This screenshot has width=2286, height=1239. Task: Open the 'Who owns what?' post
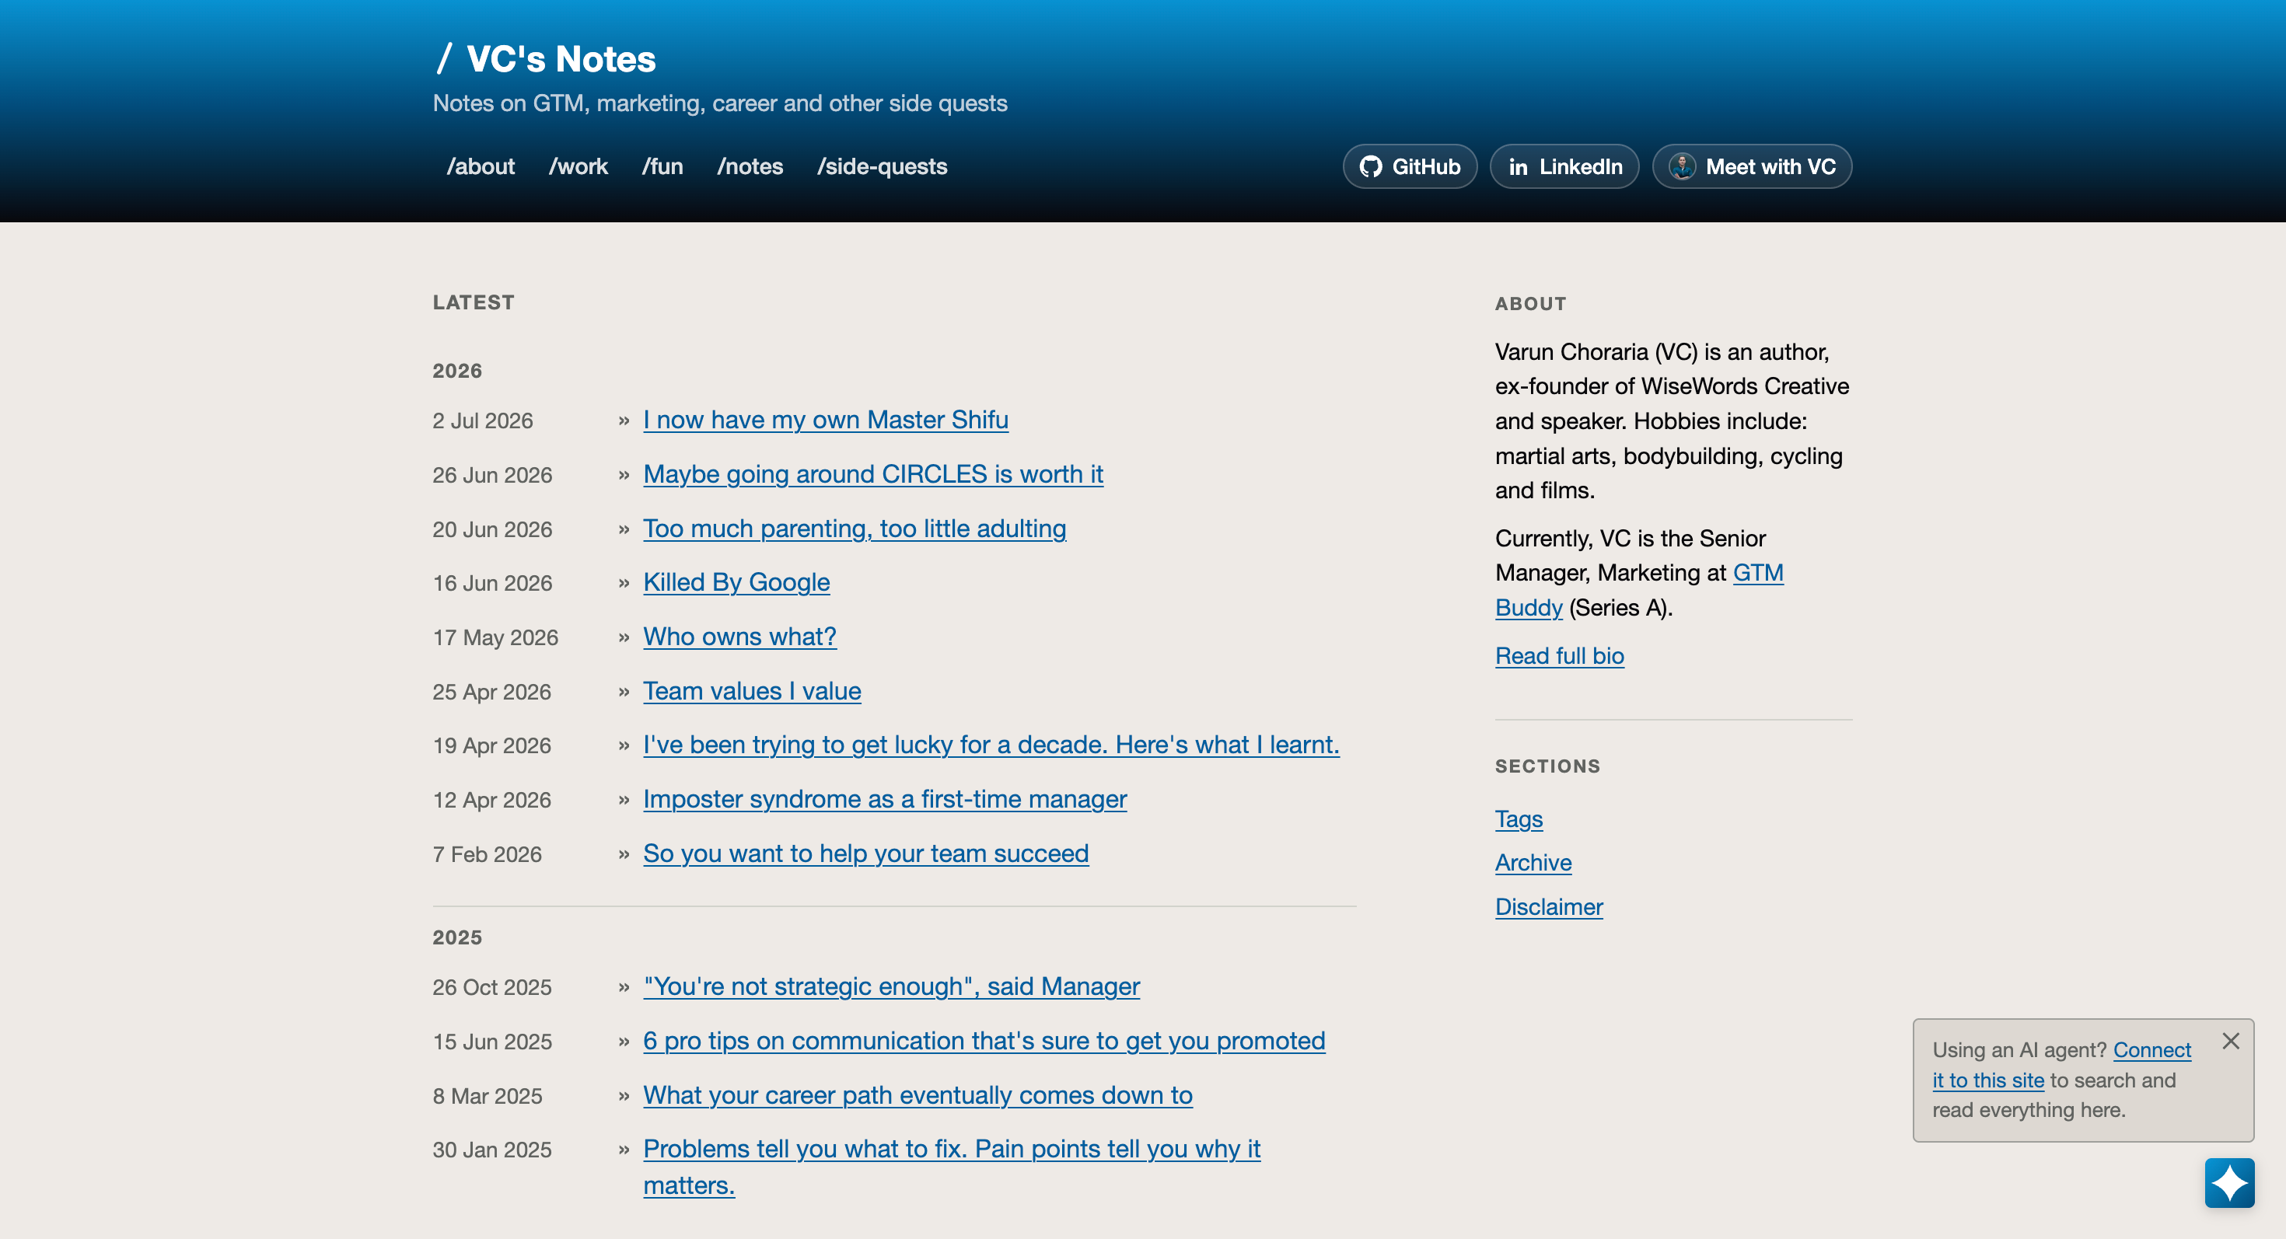739,637
